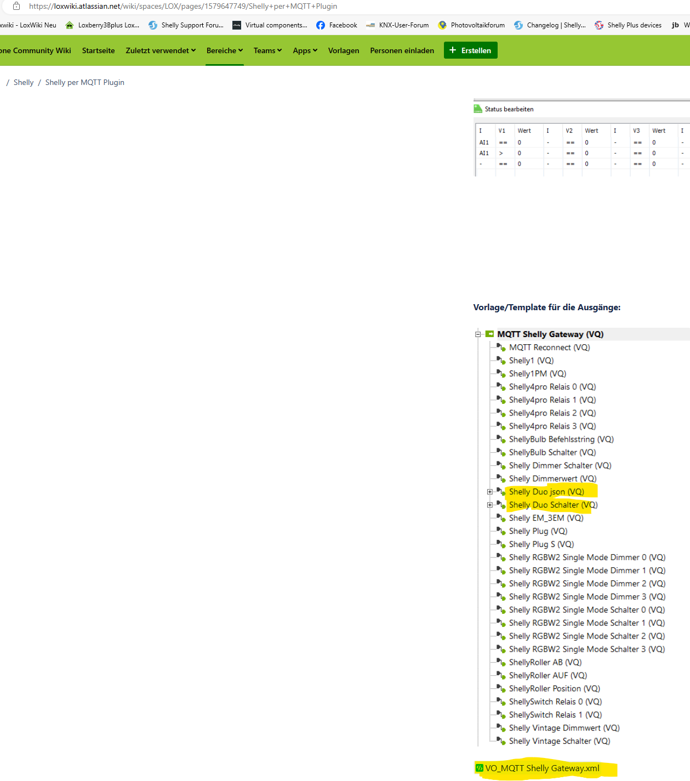Open the Shelly Plus devices bookmark

tap(628, 25)
